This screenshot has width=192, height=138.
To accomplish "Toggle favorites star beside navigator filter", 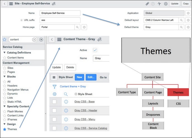I will click(4, 40).
